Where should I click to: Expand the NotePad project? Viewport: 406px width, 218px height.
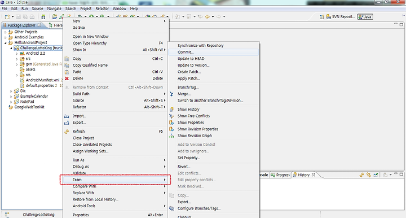(11, 102)
